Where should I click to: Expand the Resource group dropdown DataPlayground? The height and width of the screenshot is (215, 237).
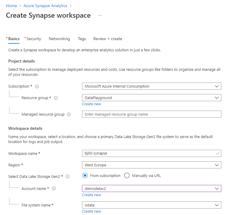point(152,98)
